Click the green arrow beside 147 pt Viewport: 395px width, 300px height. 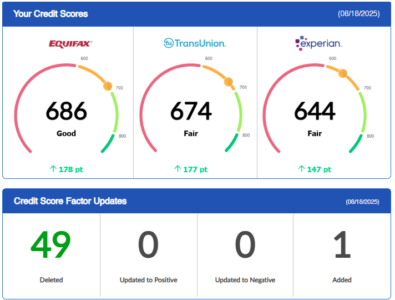(x=301, y=169)
